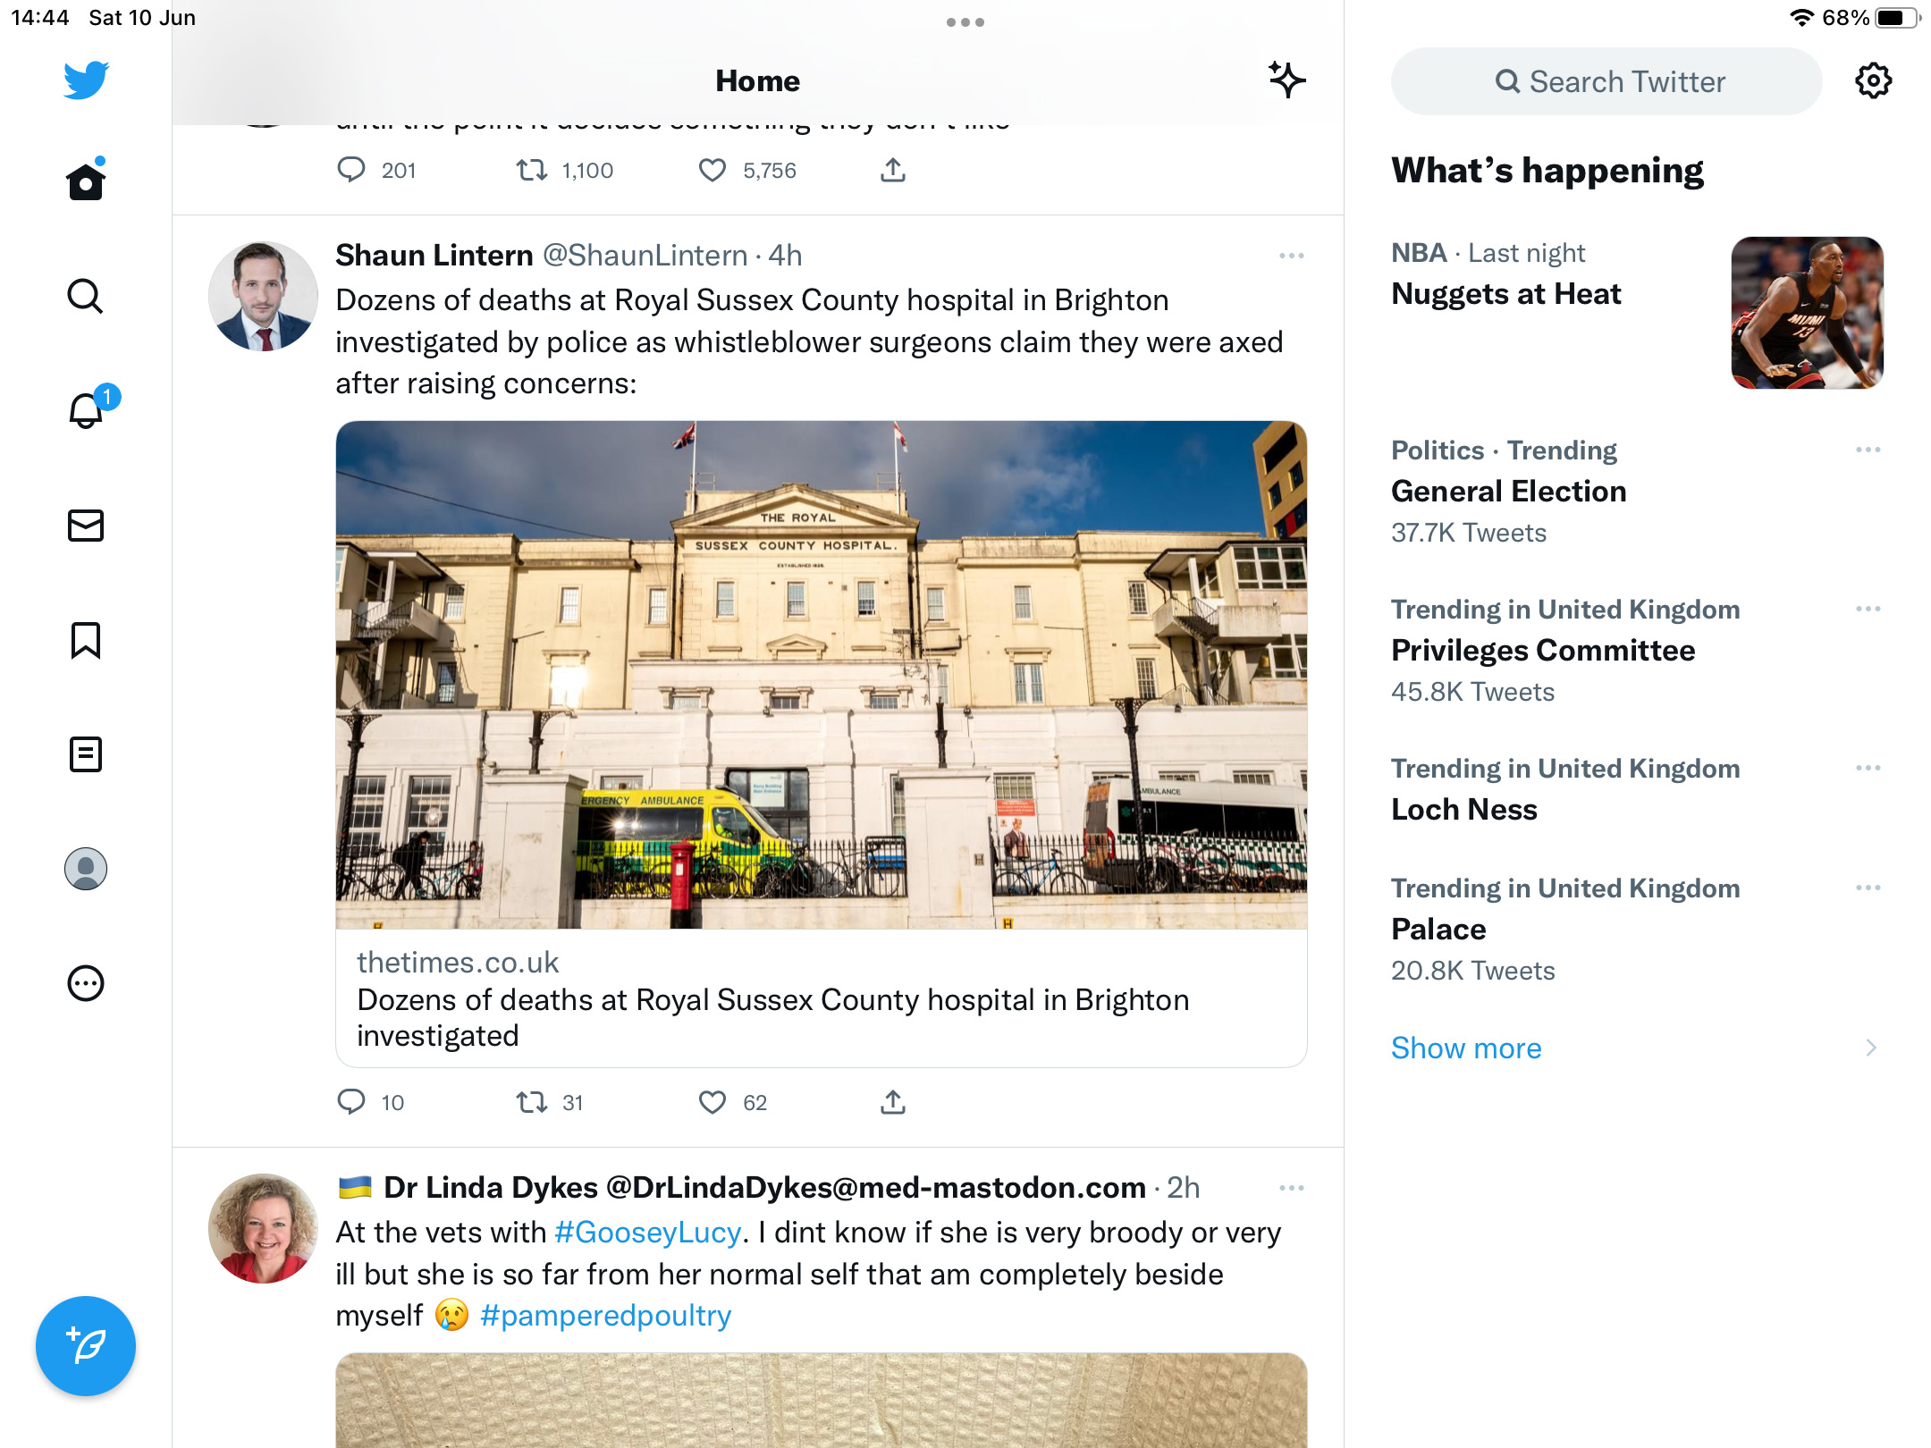Tap the Twitter bird logo
Screen dimensions: 1931x1448
click(86, 80)
